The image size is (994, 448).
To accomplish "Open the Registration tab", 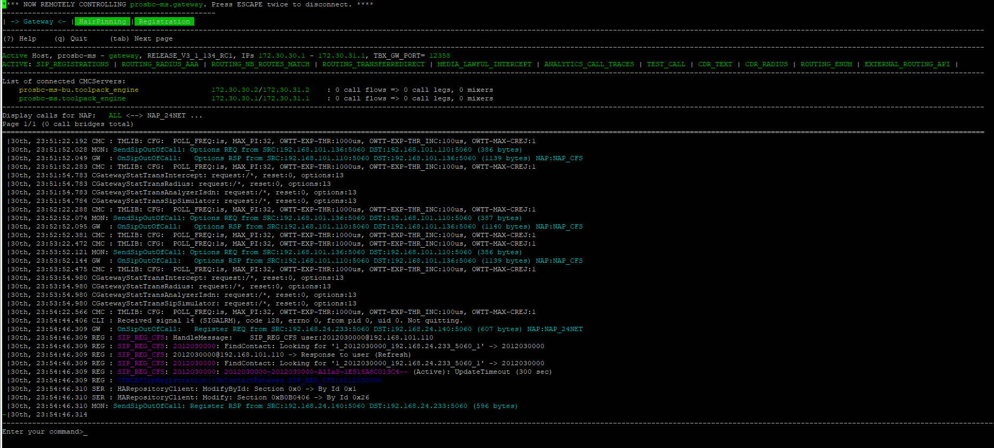I will [164, 21].
